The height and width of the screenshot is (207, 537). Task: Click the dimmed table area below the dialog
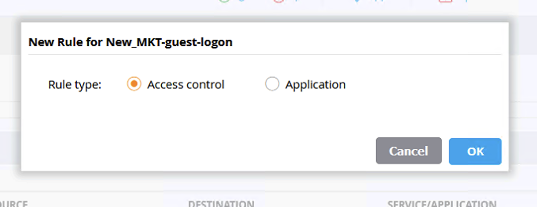pyautogui.click(x=268, y=182)
